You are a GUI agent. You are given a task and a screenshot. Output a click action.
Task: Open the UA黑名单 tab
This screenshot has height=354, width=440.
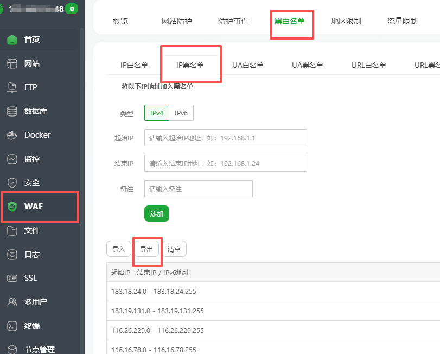[307, 65]
